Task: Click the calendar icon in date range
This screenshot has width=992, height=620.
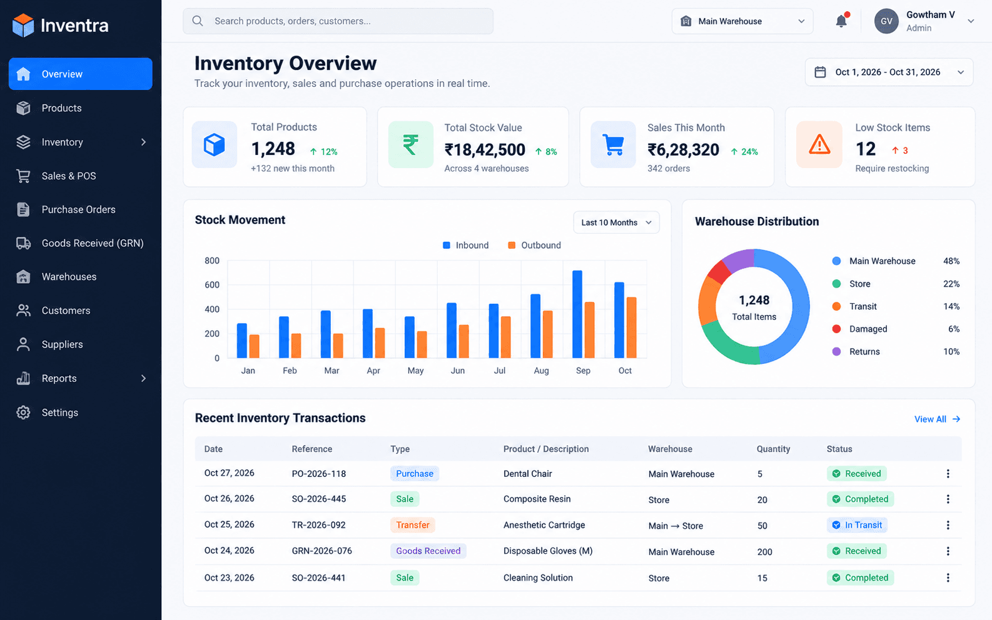Action: pyautogui.click(x=820, y=72)
